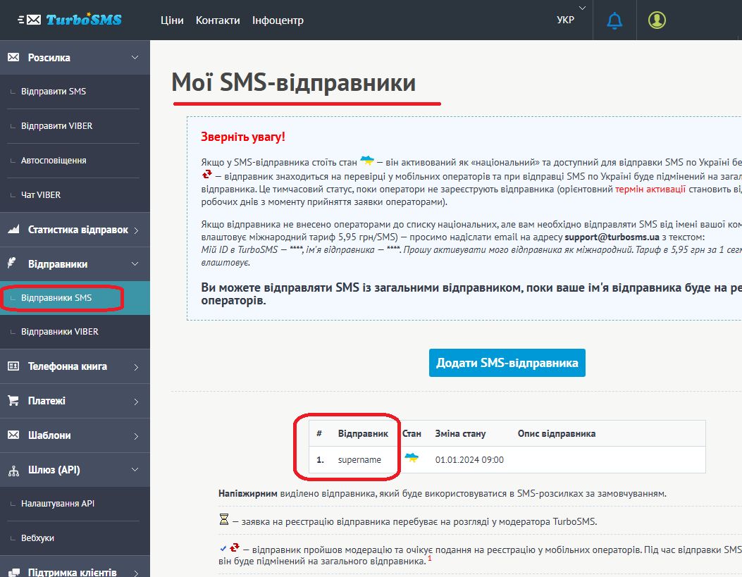Open notifications via the bell icon

click(x=613, y=20)
